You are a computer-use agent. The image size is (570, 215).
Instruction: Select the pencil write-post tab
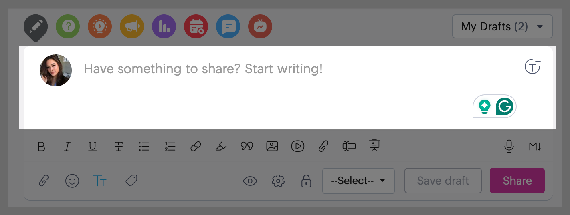coord(36,27)
